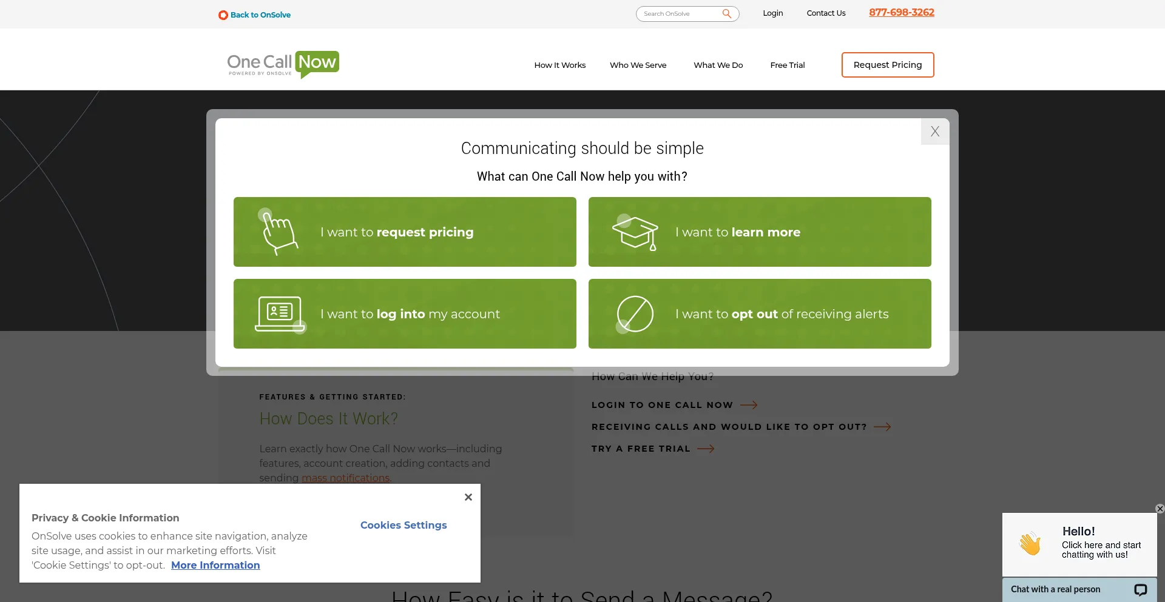Open the What We Do menu

718,65
